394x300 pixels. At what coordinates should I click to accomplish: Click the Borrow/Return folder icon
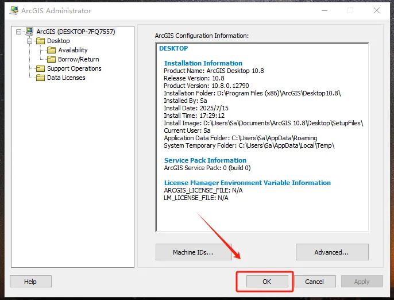coord(51,59)
